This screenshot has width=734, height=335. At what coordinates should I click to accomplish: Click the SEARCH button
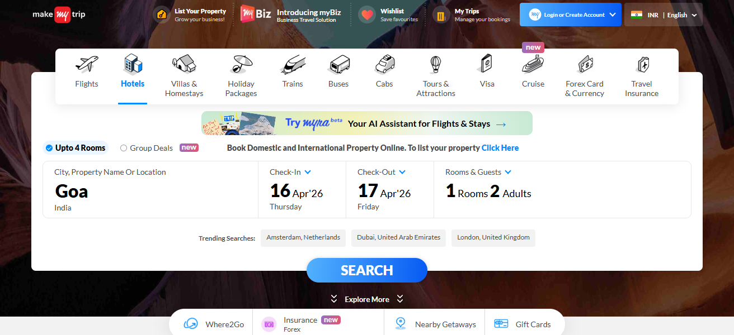pyautogui.click(x=367, y=270)
